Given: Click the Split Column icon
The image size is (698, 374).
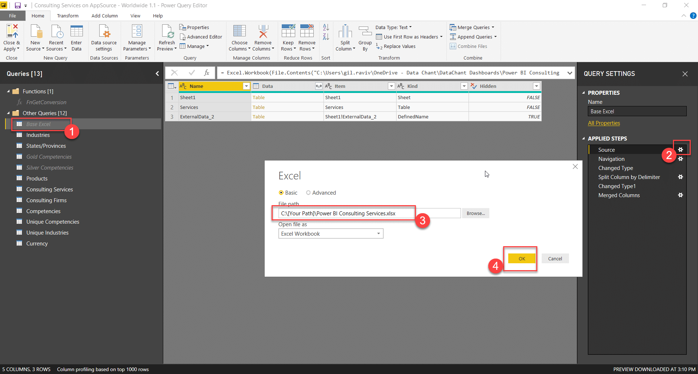Looking at the screenshot, I should (345, 31).
